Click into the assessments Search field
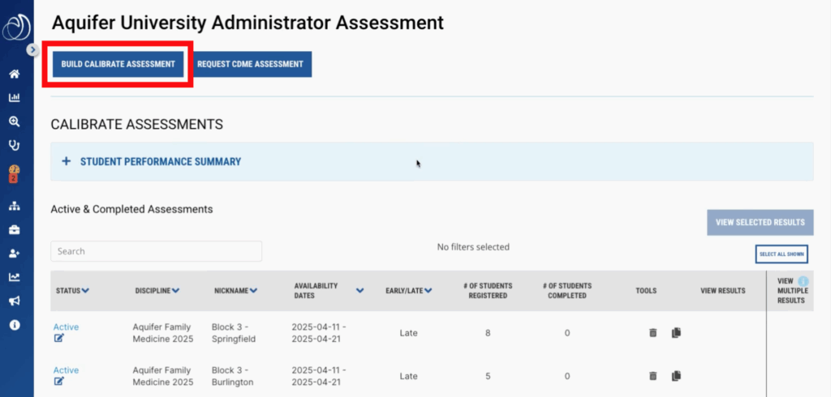Screen dimensions: 831x397 click(156, 251)
